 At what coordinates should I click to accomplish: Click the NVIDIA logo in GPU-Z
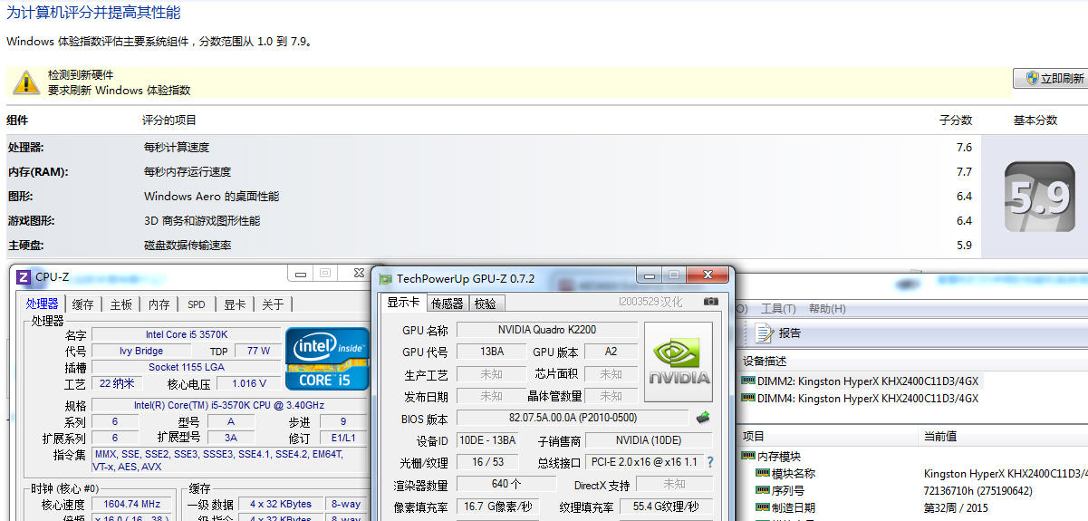pos(678,362)
